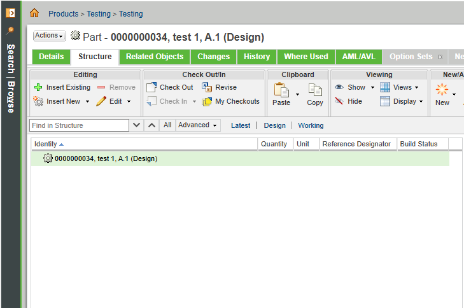Click the New starburst icon
464x308 pixels.
coord(442,91)
